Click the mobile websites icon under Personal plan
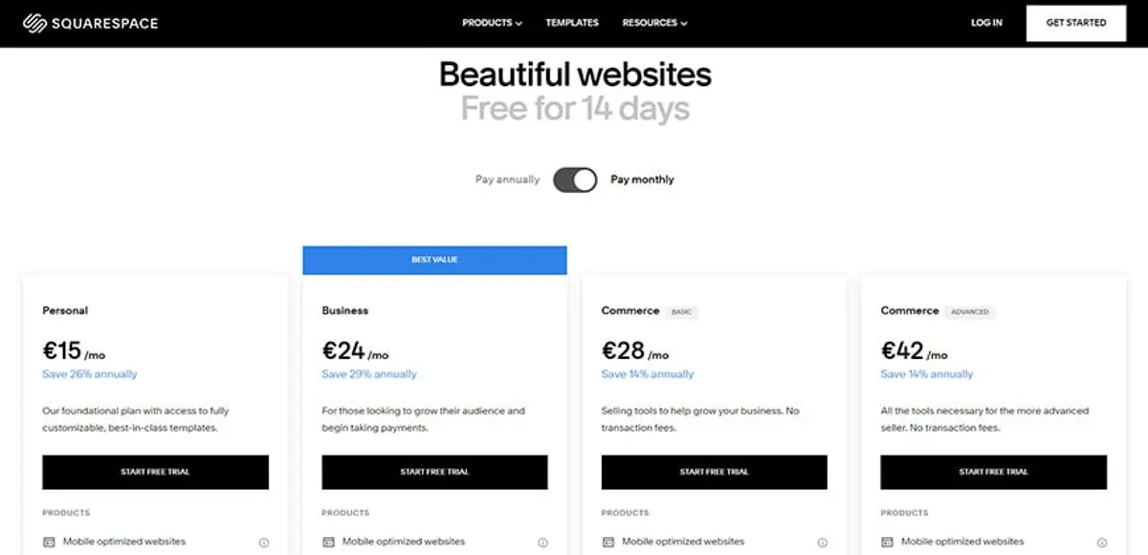 coord(48,541)
